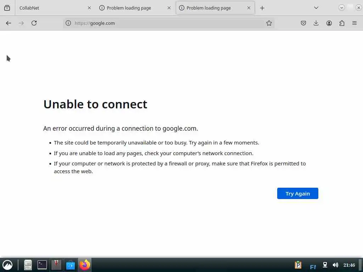The width and height of the screenshot is (363, 272).
Task: Click the 'check your computer's network connection' bullet
Action: (153, 153)
